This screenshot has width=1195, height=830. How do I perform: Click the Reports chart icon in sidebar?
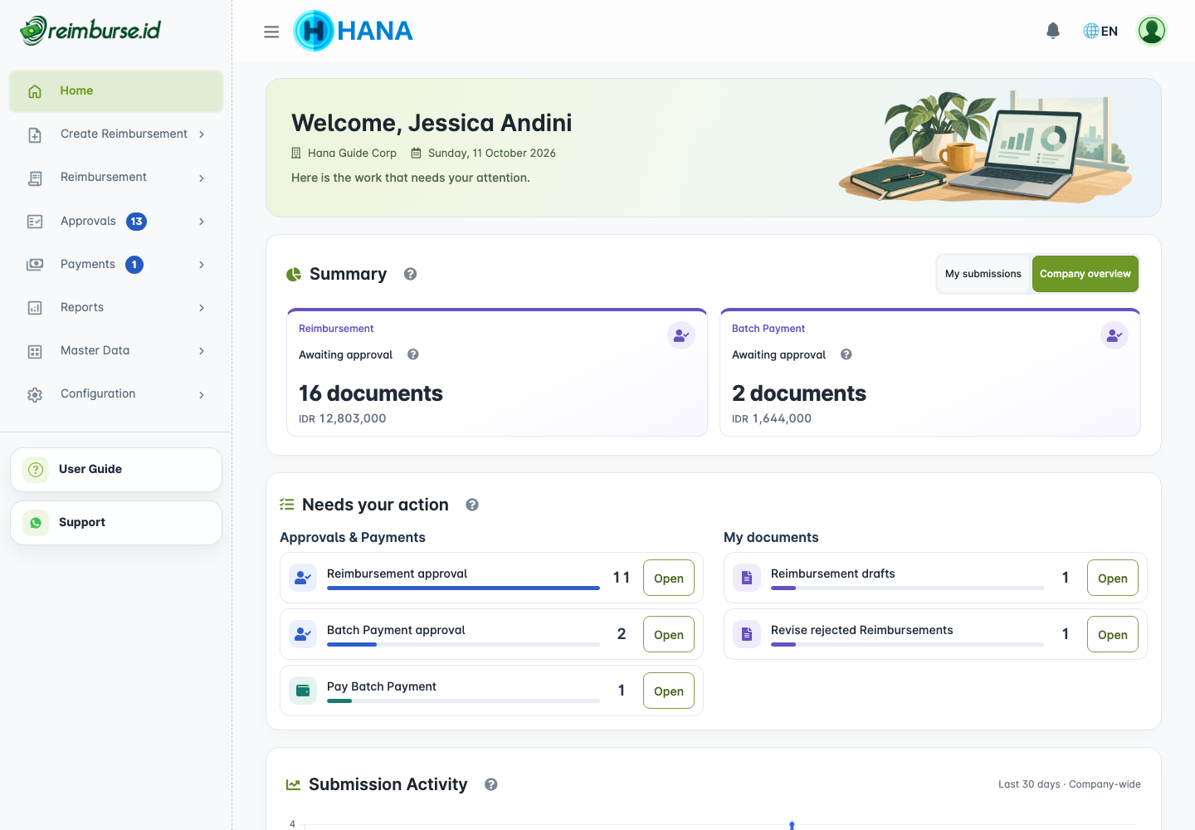point(35,308)
